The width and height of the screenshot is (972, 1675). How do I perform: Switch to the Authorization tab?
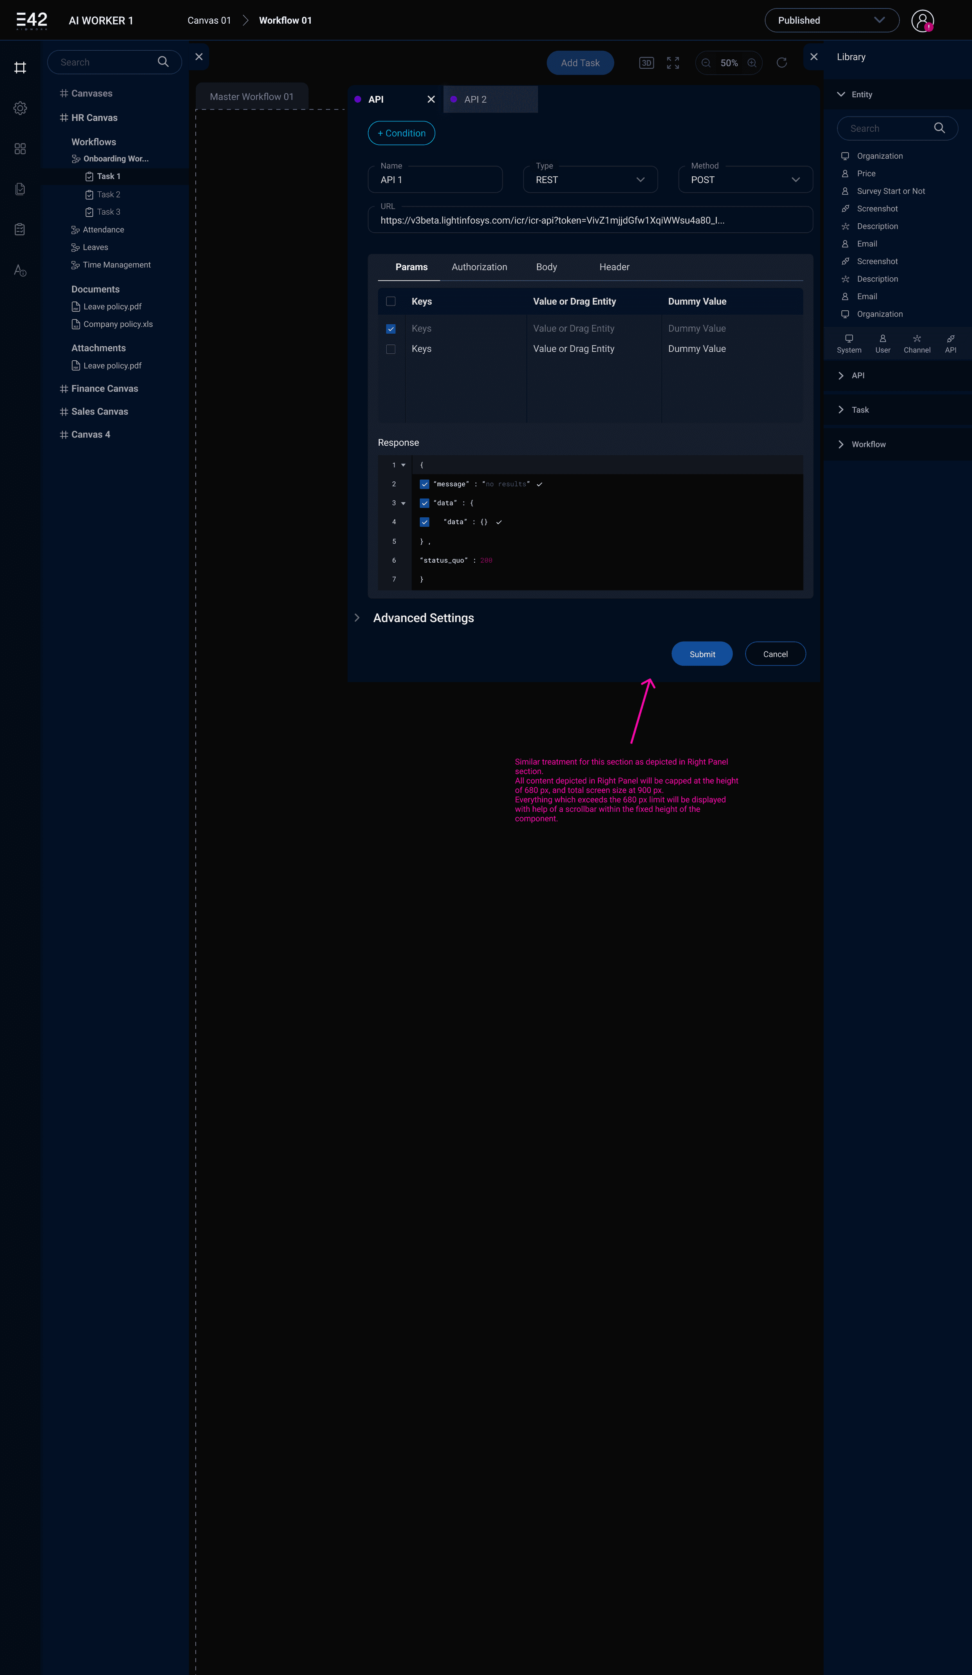[x=479, y=267]
